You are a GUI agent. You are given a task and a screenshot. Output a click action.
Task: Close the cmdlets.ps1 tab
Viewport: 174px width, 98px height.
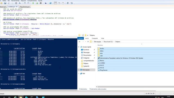click(x=17, y=7)
